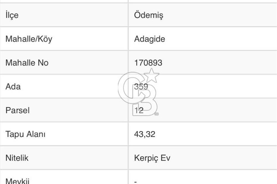Select the Mahalle No label
277x184 pixels.
(x=27, y=63)
